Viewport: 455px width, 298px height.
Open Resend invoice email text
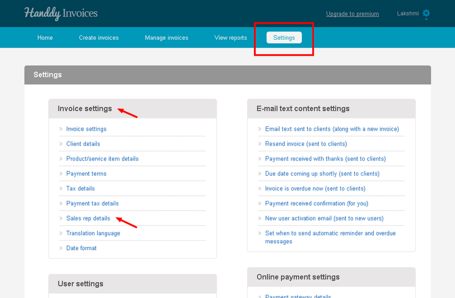(x=306, y=144)
